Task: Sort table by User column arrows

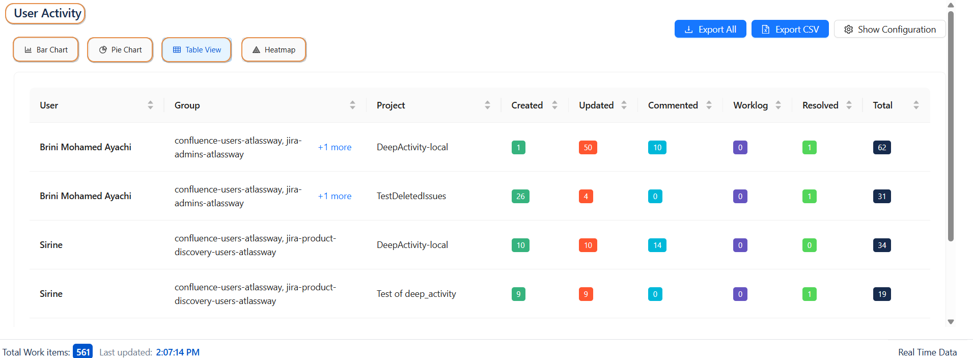Action: point(150,105)
